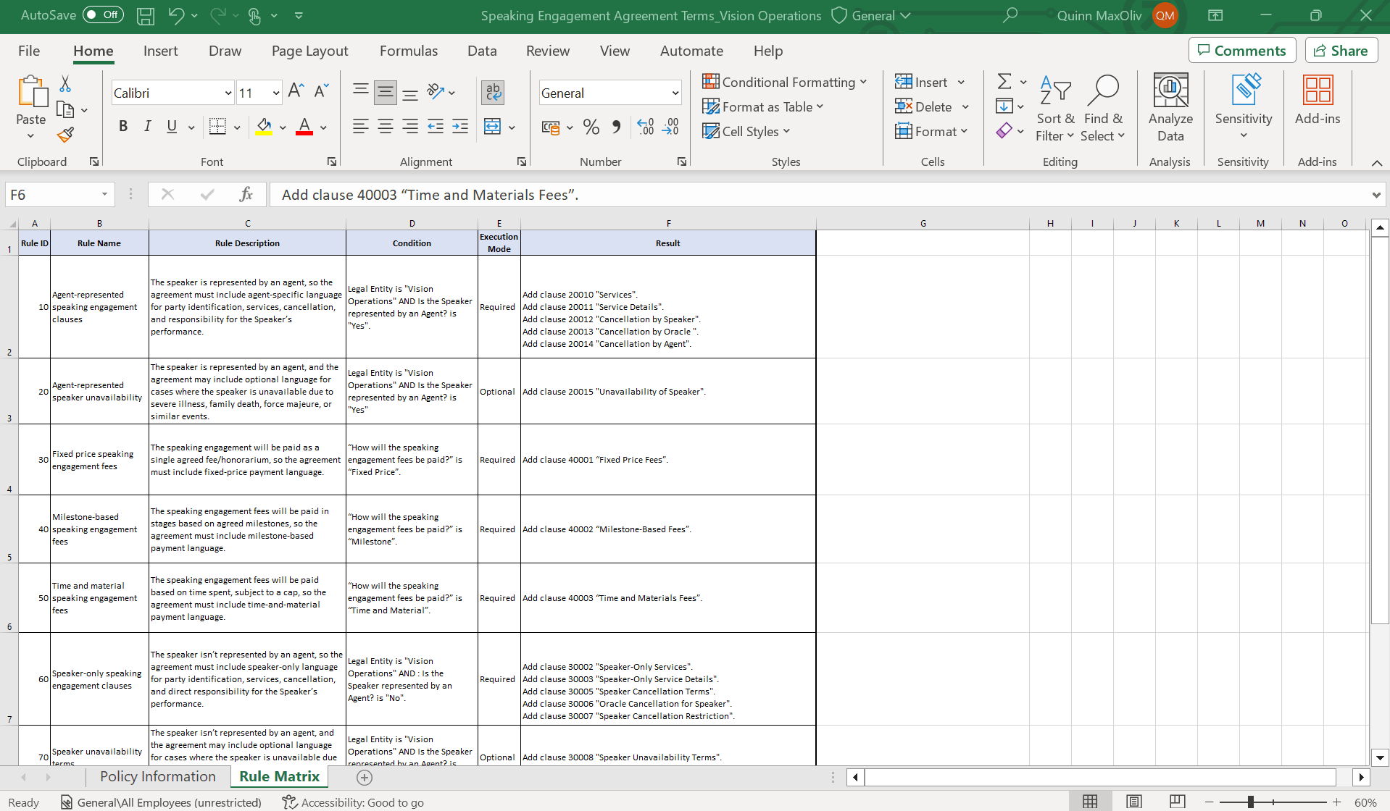The image size is (1390, 811).
Task: Click the Comma Style icon
Action: (x=616, y=127)
